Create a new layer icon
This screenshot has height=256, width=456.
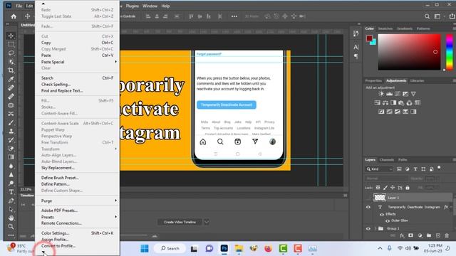(438, 235)
